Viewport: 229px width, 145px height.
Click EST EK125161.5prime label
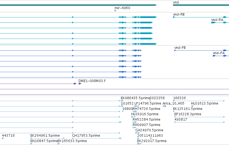(188, 109)
